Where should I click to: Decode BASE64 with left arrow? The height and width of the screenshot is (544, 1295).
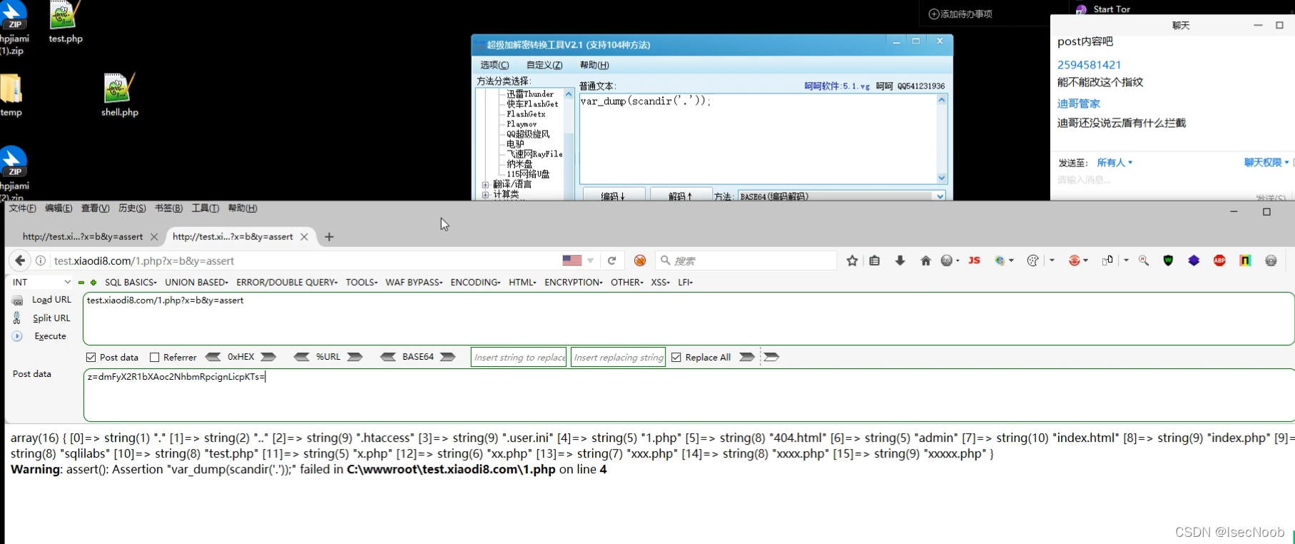click(388, 357)
